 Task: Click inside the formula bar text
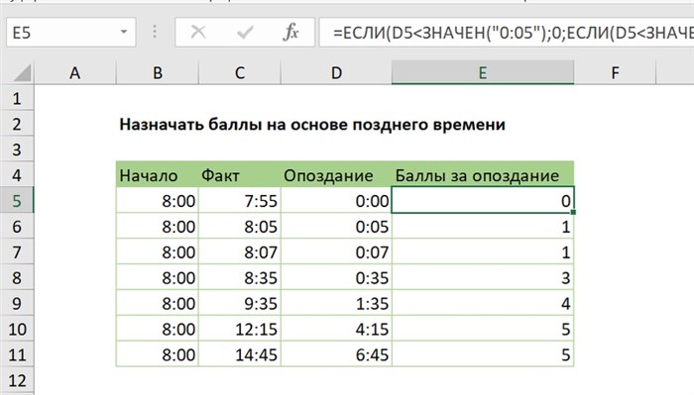point(507,33)
